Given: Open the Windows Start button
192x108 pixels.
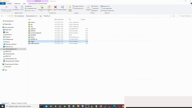Looking at the screenshot, I should (2, 106).
